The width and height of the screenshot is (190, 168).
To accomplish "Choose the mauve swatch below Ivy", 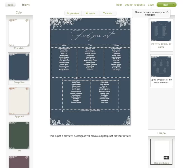I will pyautogui.click(x=19, y=162).
